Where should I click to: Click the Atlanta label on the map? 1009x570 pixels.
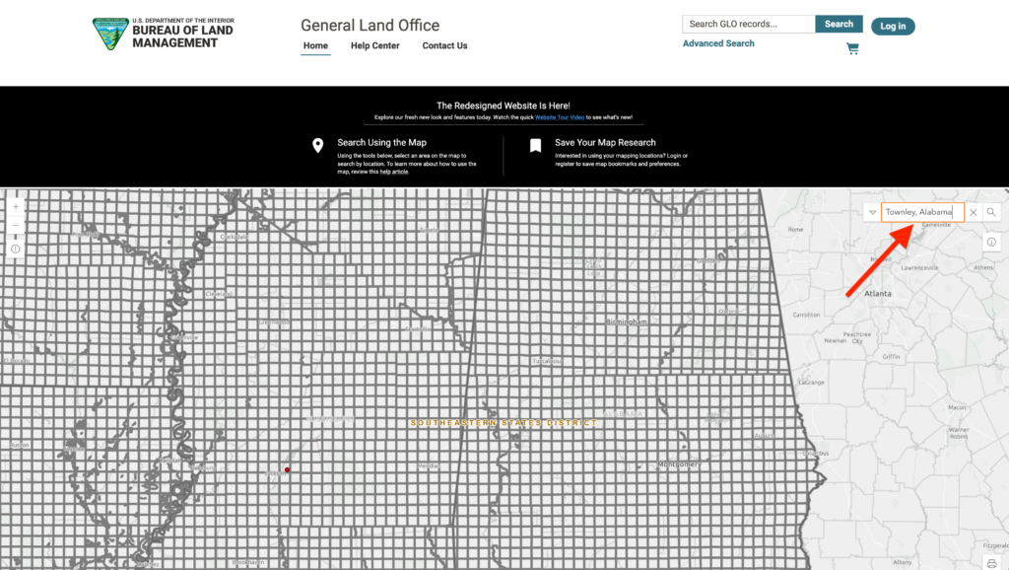878,293
